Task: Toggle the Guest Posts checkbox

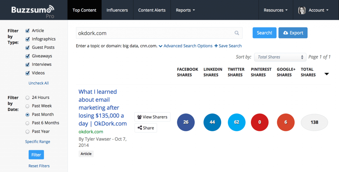Action: tap(27, 48)
